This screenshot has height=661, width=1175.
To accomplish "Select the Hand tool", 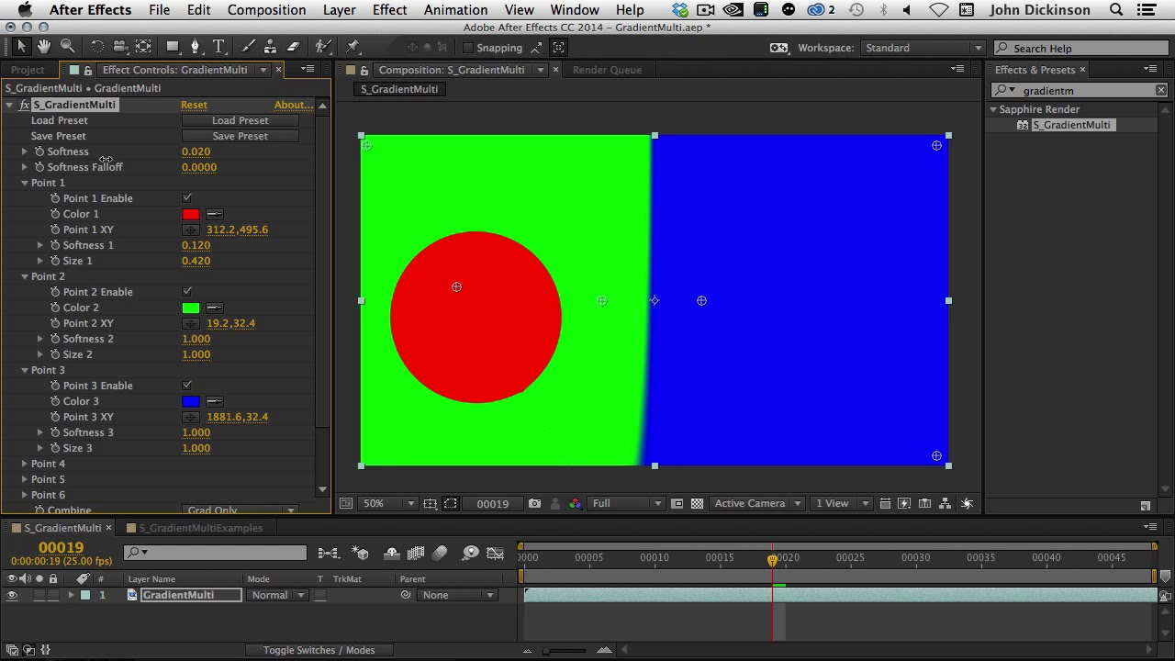I will tap(43, 46).
